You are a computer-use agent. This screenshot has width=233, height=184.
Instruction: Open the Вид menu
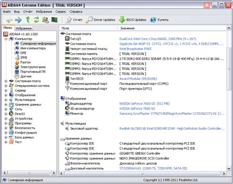click(17, 12)
